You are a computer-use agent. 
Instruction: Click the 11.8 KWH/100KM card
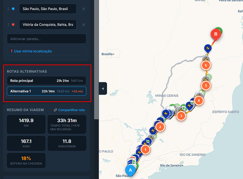click(67, 143)
